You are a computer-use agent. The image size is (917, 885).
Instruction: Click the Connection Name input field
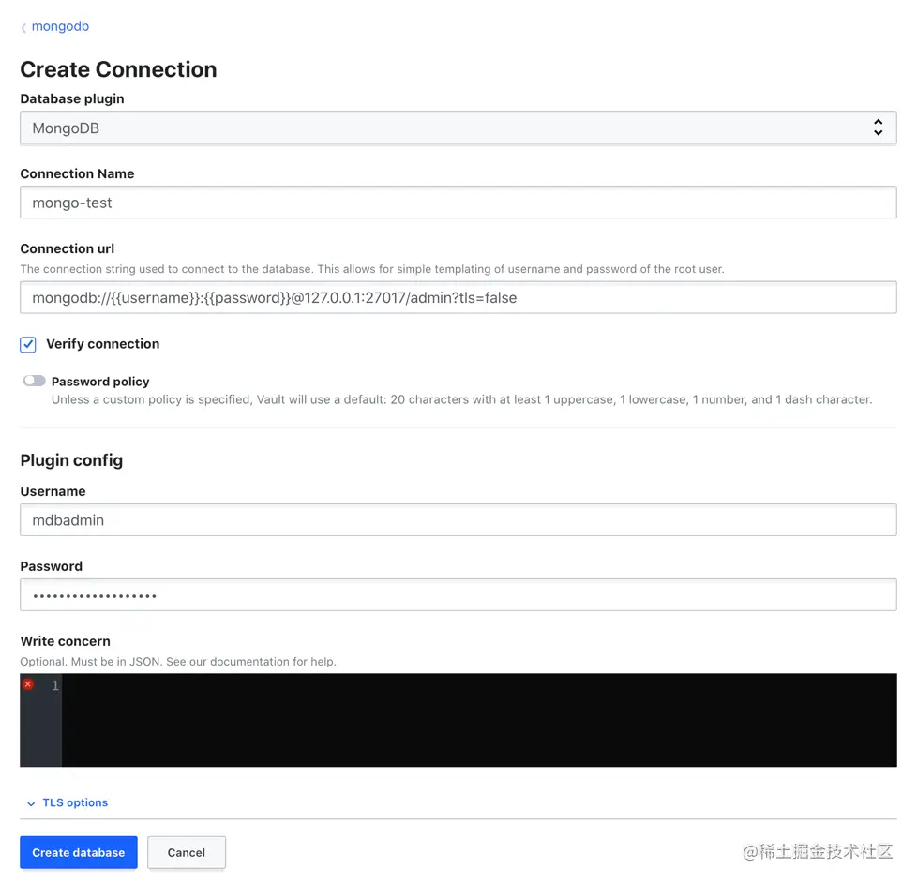point(458,202)
